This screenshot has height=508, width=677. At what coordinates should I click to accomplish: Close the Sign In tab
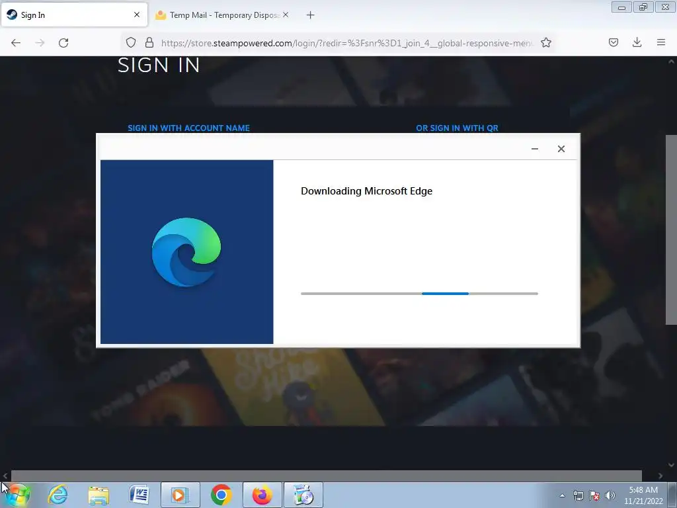[137, 15]
